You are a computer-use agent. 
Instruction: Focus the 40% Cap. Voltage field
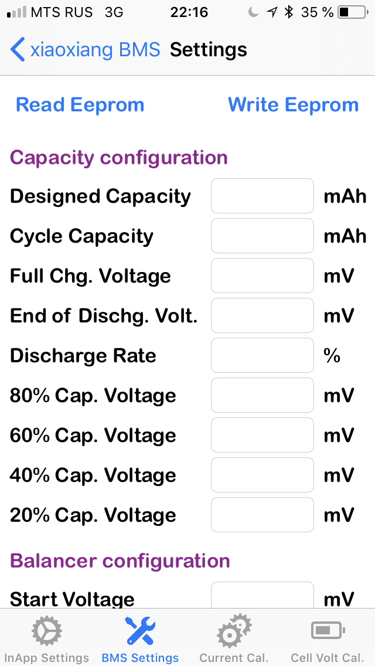pyautogui.click(x=262, y=475)
